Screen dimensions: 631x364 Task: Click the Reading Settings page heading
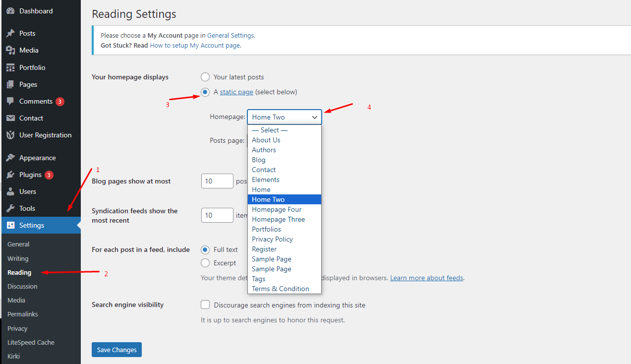[x=134, y=14]
